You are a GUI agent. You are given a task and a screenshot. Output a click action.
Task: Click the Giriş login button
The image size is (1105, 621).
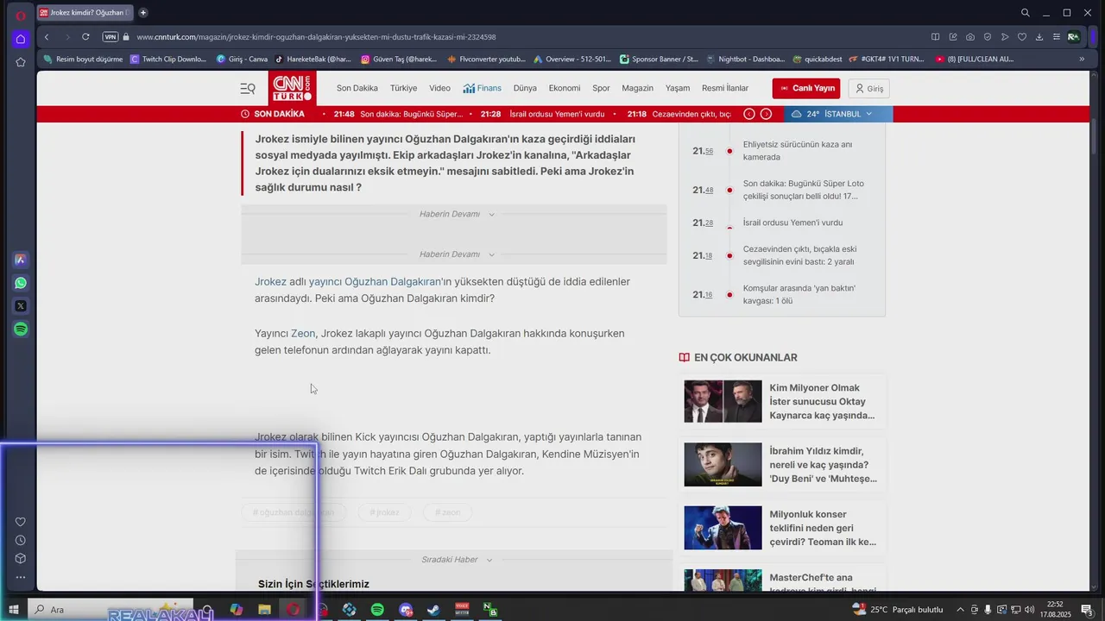(x=868, y=88)
